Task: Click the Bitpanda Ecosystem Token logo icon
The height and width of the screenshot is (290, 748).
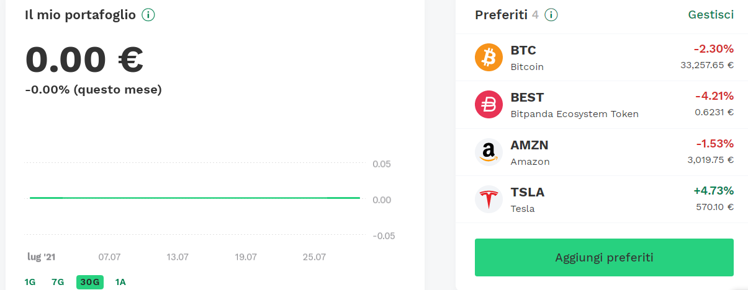Action: [489, 105]
